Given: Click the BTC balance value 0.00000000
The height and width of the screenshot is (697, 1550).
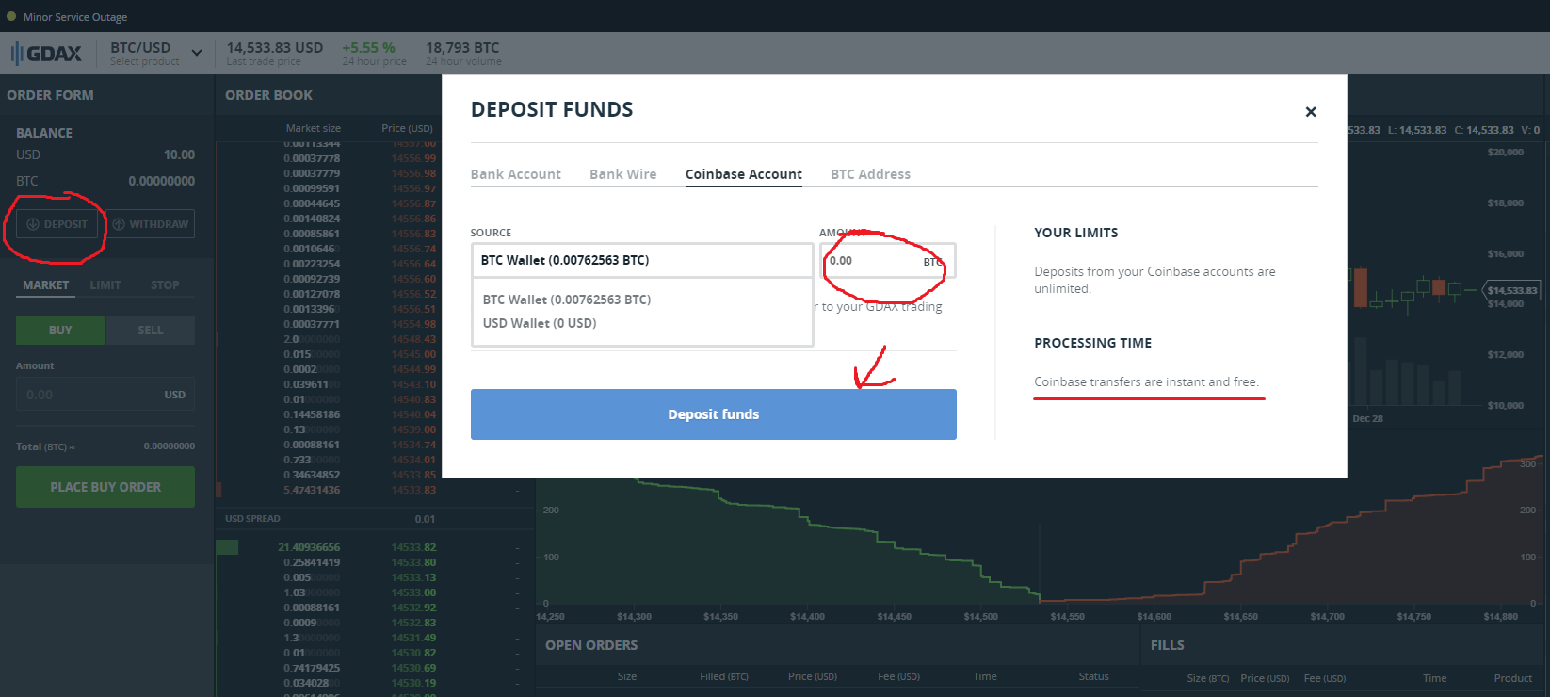Looking at the screenshot, I should (x=162, y=181).
